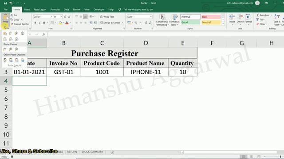Switch to the Formulas tab
Image resolution: width=284 pixels, height=159 pixels.
tap(55, 10)
